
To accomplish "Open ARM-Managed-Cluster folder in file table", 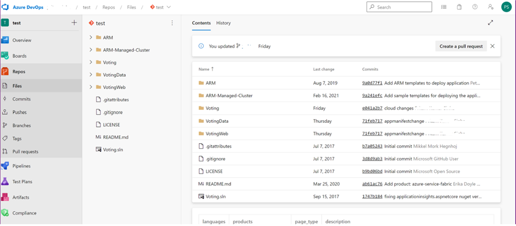I will click(229, 96).
